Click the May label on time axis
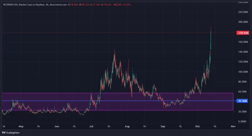This screenshot has width=252, height=136. click(x=21, y=126)
